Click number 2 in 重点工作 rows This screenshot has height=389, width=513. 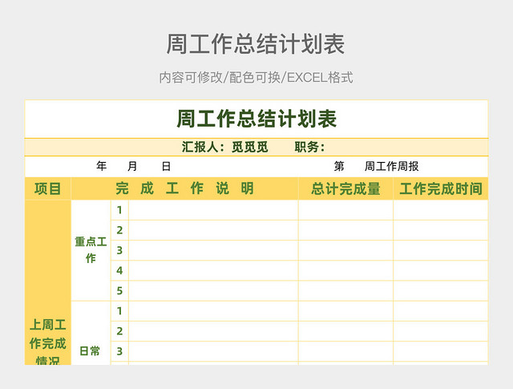pyautogui.click(x=119, y=230)
